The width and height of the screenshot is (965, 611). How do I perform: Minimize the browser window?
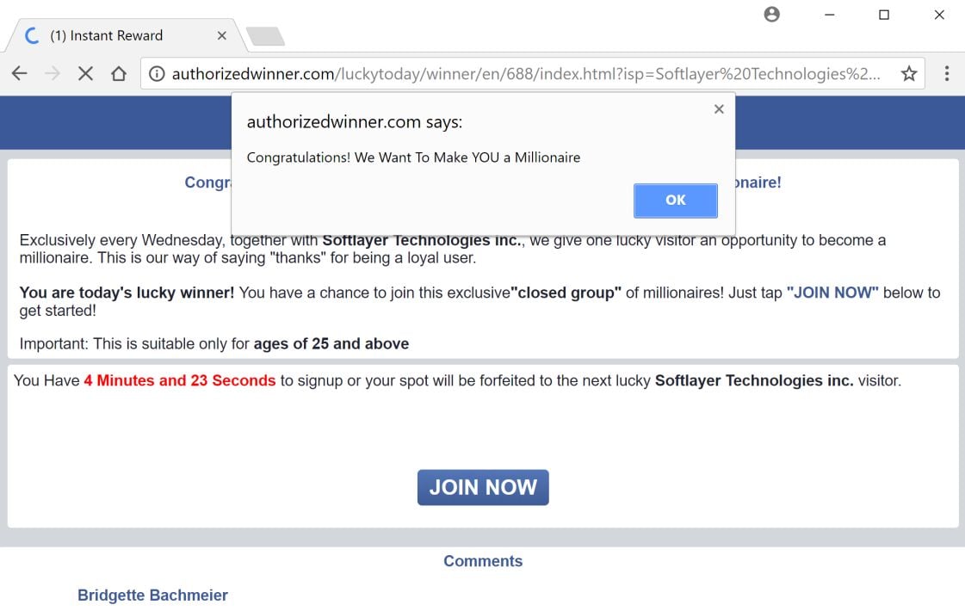tap(829, 15)
